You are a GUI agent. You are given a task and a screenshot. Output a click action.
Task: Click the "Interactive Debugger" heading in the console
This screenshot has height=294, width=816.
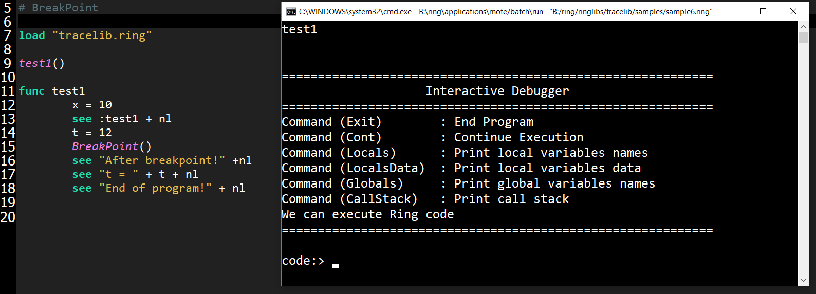tap(497, 91)
